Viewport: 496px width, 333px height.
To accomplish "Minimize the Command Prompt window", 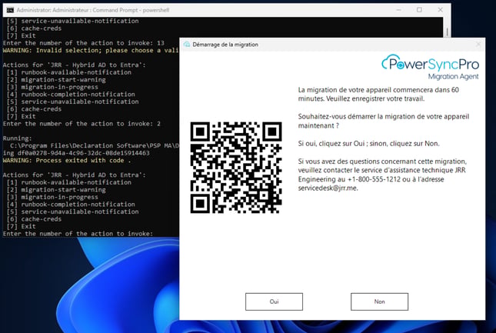I will click(x=398, y=10).
